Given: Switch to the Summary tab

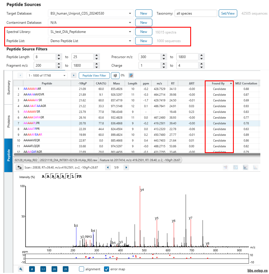Looking at the screenshot, I should [9, 87].
